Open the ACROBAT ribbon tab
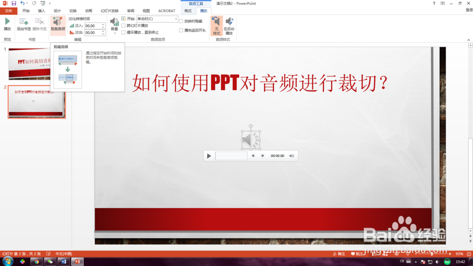473x266 pixels. point(167,11)
